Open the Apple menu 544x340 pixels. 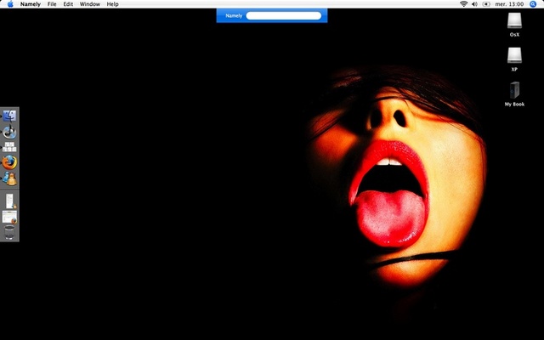pyautogui.click(x=10, y=4)
